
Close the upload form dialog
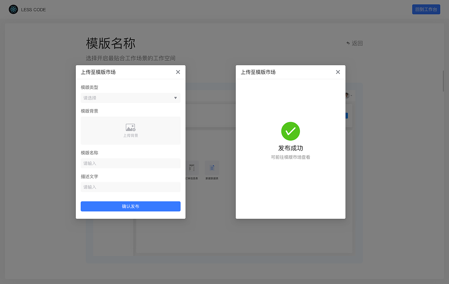178,72
